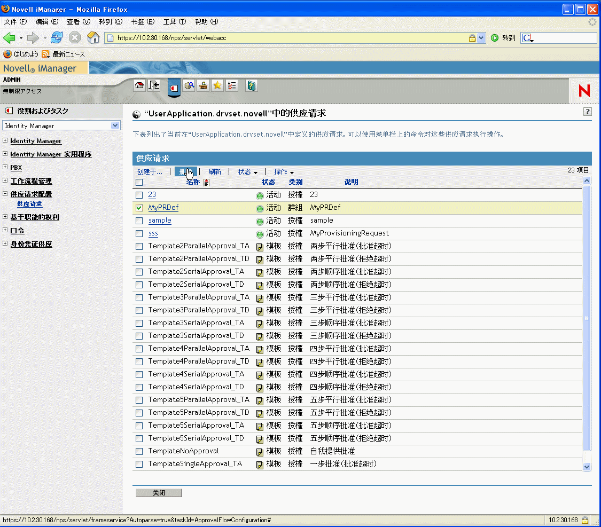Click the address bar padlock icon
601x527 pixels.
click(x=472, y=38)
